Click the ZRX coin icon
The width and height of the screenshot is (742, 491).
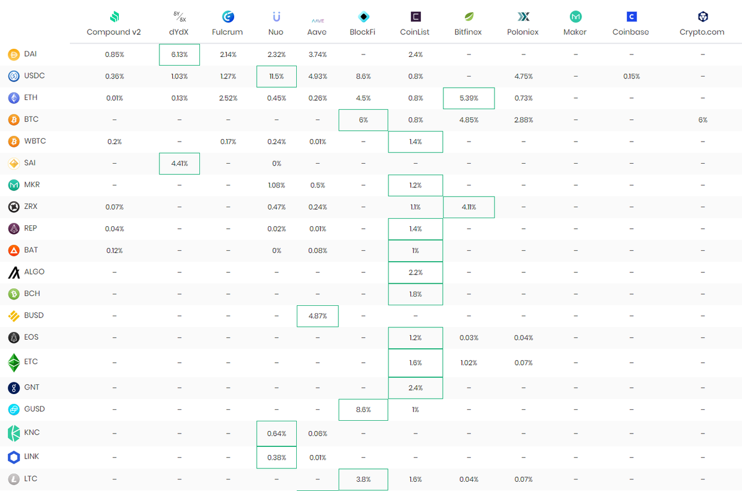(14, 207)
